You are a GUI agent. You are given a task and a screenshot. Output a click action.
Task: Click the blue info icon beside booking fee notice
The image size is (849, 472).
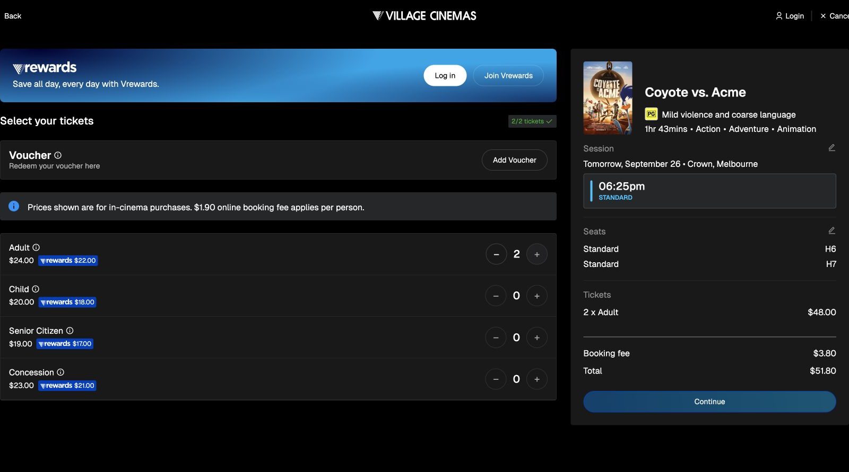(x=14, y=206)
